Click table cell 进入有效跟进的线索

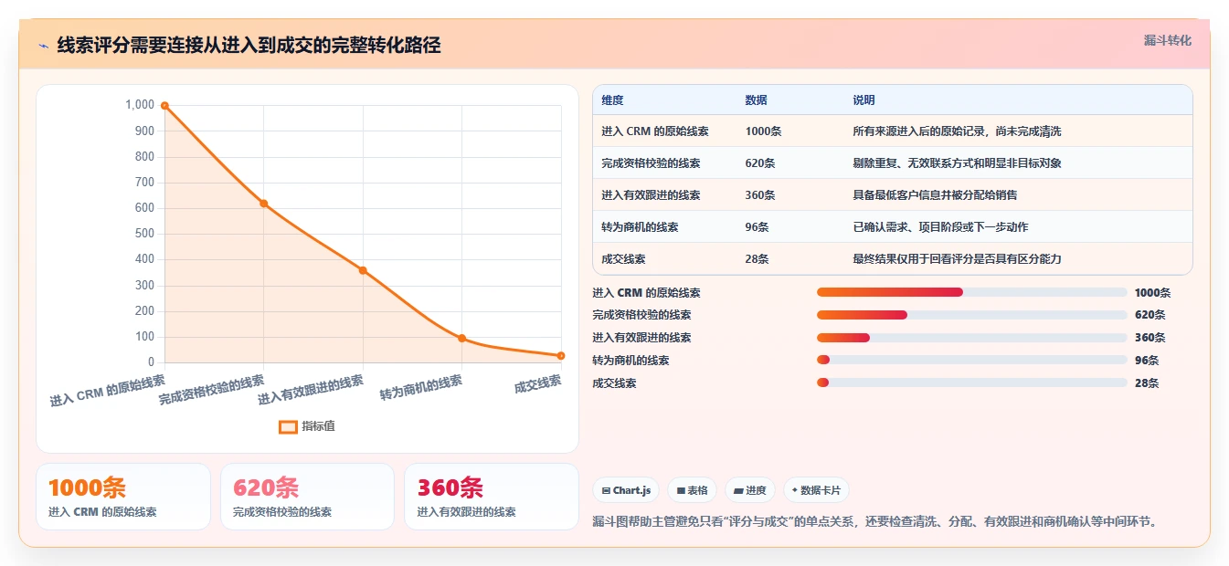pos(651,195)
